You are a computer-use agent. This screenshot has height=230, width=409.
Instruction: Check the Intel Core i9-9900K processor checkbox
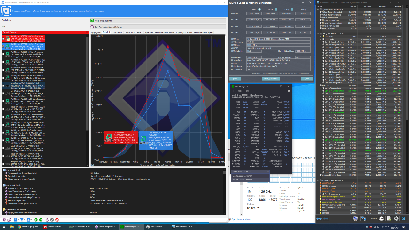click(4, 85)
